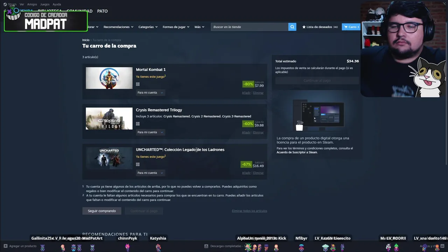Click the Tu carro de la compra heading
The width and height of the screenshot is (448, 252).
[x=109, y=46]
